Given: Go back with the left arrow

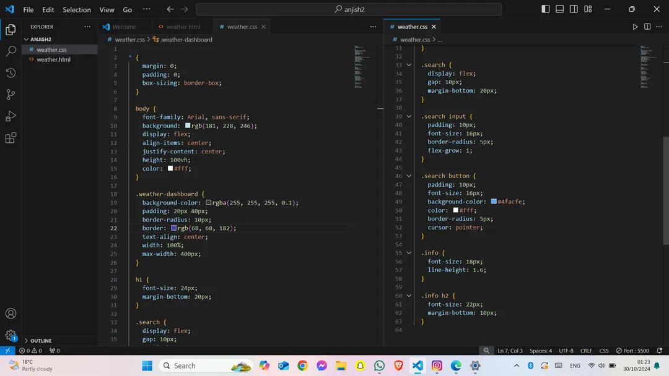Looking at the screenshot, I should 170,9.
